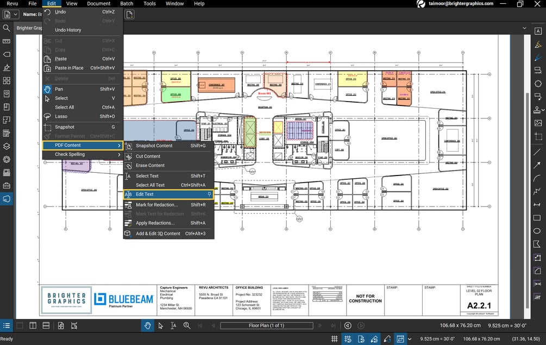This screenshot has height=345, width=546.
Task: Select the Ellipse tool on the right toolbar
Action: coord(538,231)
